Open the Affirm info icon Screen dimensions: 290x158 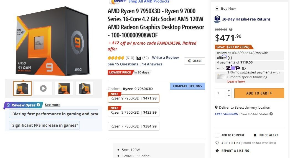pos(230,58)
